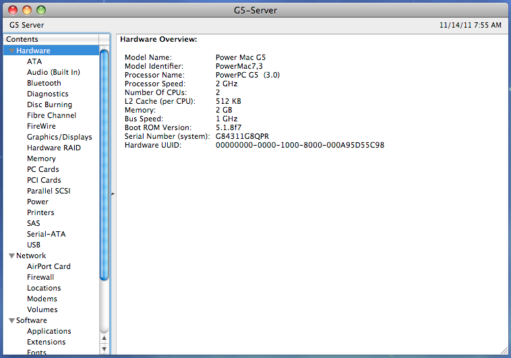Open USB device information
This screenshot has height=358, width=511.
pos(34,245)
